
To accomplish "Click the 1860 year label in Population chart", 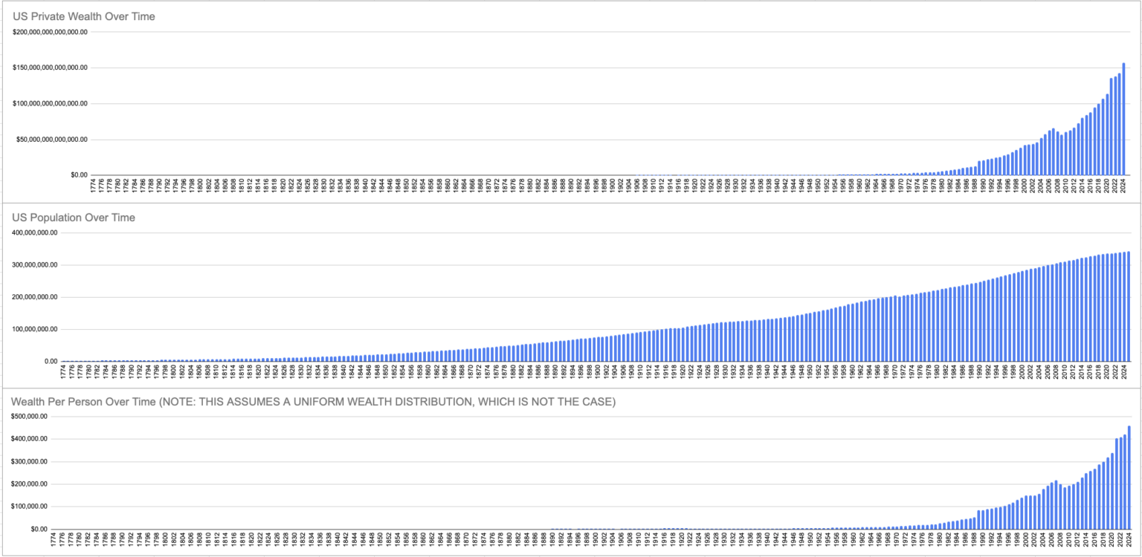I will tap(429, 372).
